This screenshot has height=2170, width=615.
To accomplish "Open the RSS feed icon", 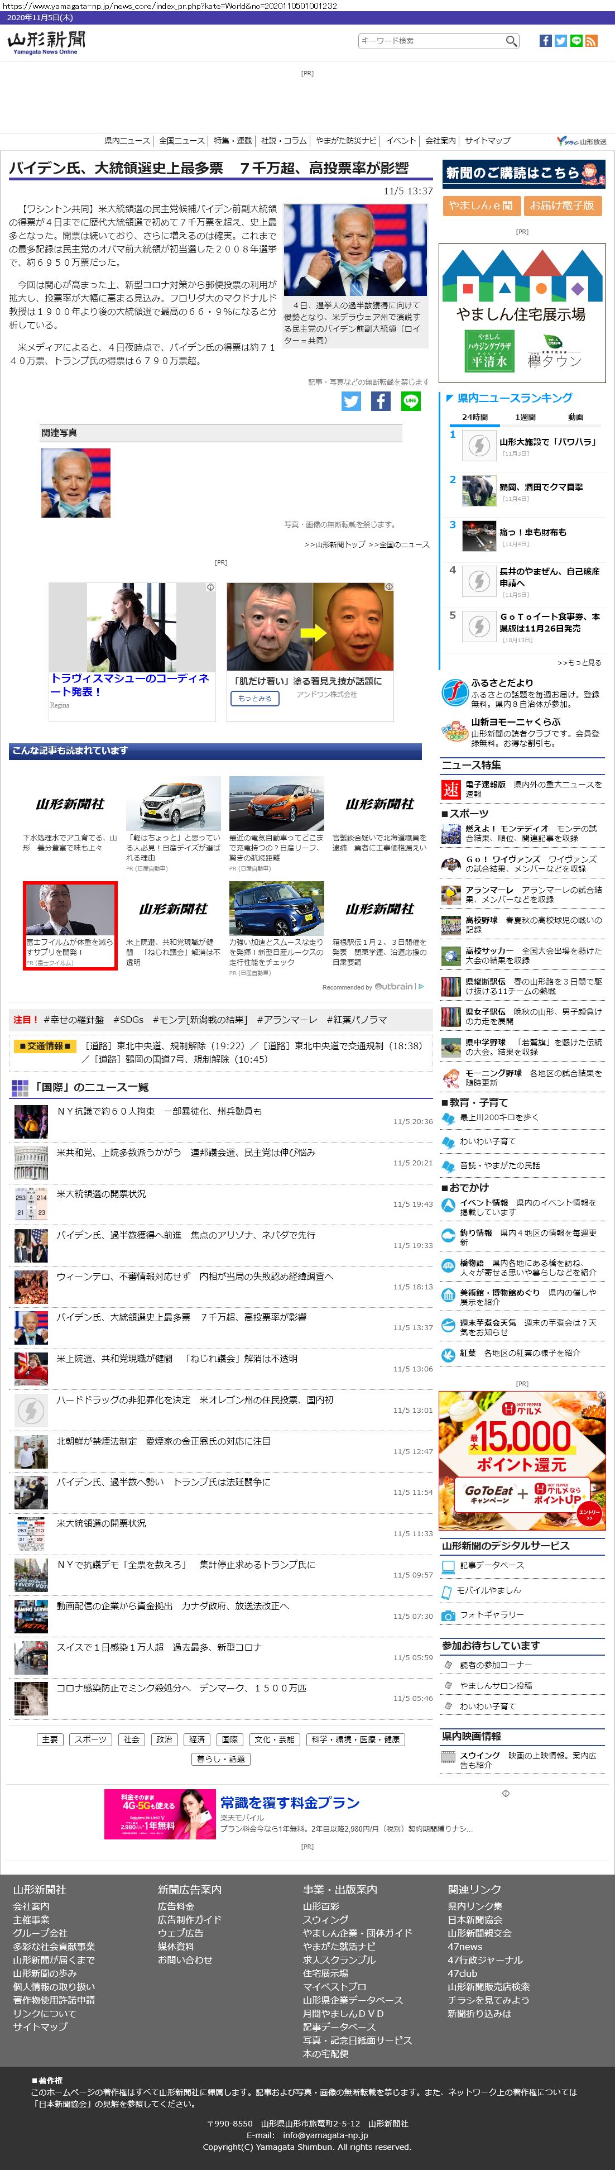I will (x=592, y=40).
